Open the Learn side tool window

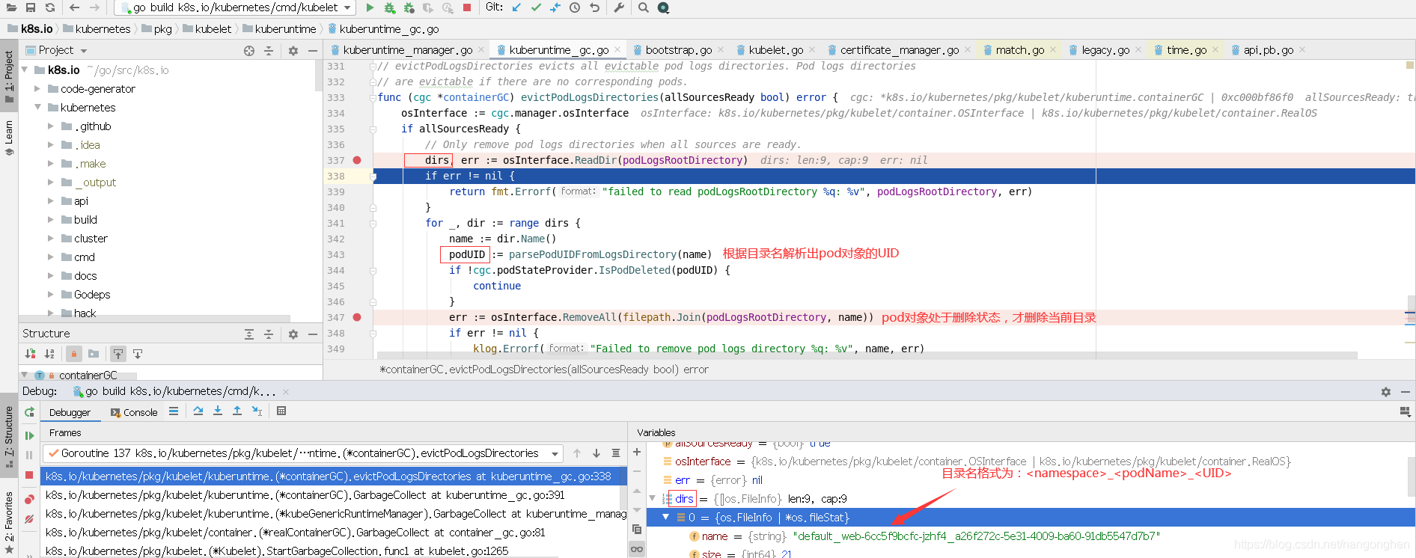[x=9, y=138]
